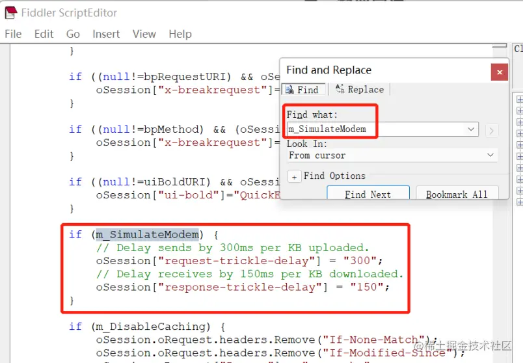The width and height of the screenshot is (523, 363).
Task: Open the Help menu
Action: 180,34
